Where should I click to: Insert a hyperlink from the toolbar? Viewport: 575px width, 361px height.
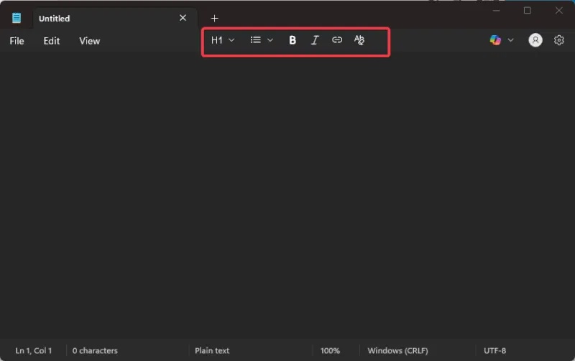point(337,40)
